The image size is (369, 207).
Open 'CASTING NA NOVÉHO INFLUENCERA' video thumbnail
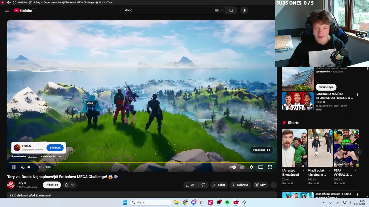pyautogui.click(x=298, y=101)
